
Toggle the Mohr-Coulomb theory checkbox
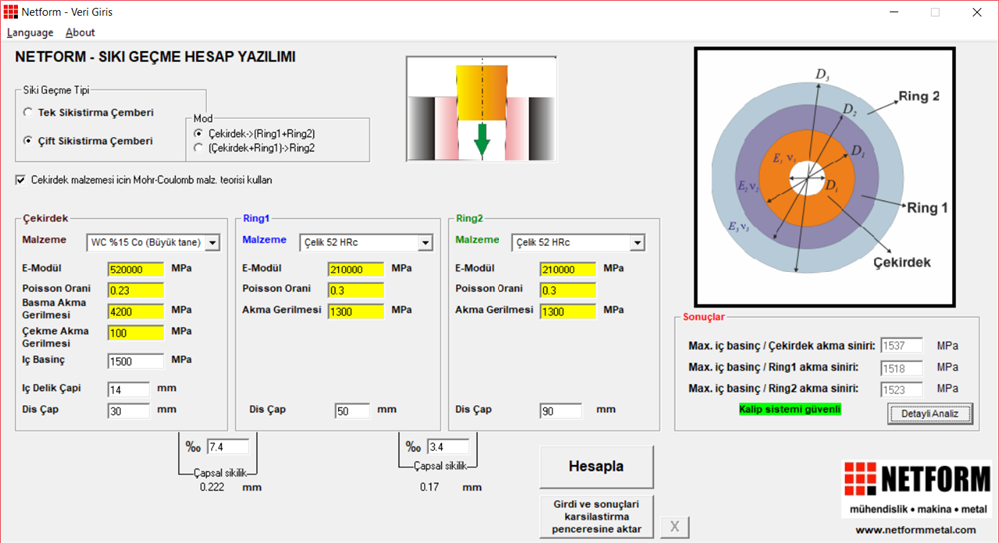[22, 180]
